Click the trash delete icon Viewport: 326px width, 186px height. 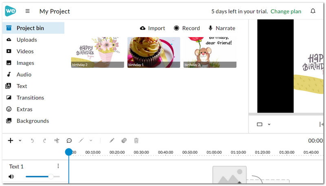click(136, 140)
